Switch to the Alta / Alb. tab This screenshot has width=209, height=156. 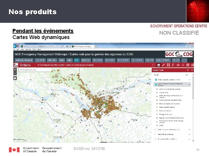click(52, 60)
